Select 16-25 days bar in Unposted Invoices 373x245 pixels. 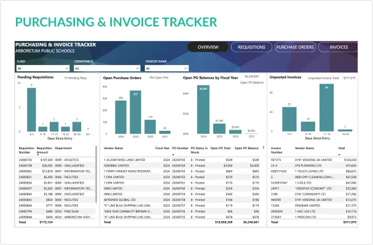345,130
